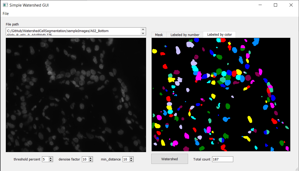This screenshot has width=299, height=171.
Task: Click the 'denoise factor' label
Action: tap(69, 159)
